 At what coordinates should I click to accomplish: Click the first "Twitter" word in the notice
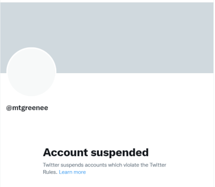pos(51,165)
